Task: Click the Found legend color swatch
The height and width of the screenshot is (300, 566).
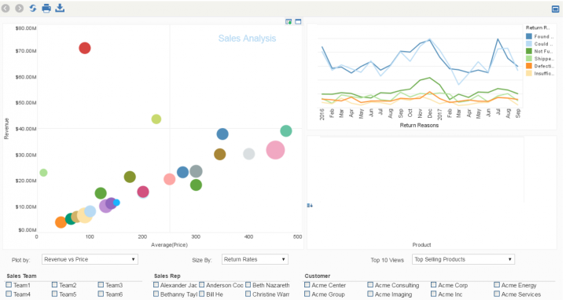Action: click(529, 36)
